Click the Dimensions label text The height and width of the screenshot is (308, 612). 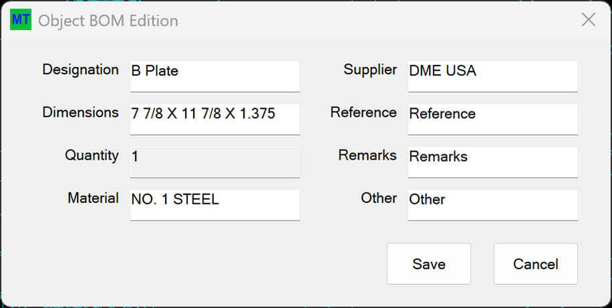(80, 112)
